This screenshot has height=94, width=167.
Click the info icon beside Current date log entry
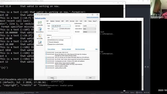(x=46, y=52)
